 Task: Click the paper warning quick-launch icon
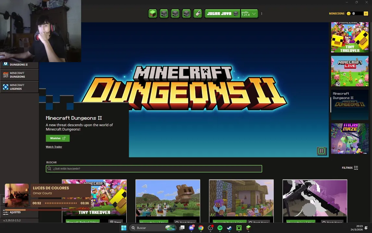(x=198, y=14)
